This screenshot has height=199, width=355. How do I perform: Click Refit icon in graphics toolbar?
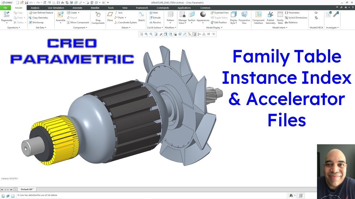pyautogui.click(x=141, y=34)
